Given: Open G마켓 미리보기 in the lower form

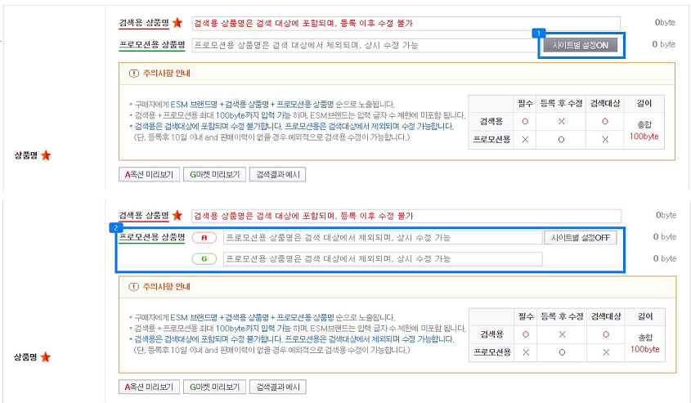Looking at the screenshot, I should click(213, 387).
